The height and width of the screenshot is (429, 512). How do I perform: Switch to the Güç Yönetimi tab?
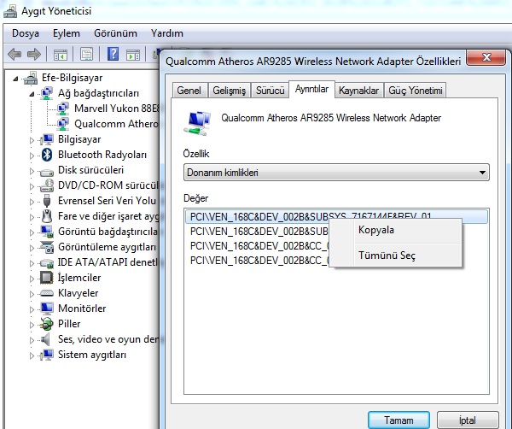[x=416, y=91]
